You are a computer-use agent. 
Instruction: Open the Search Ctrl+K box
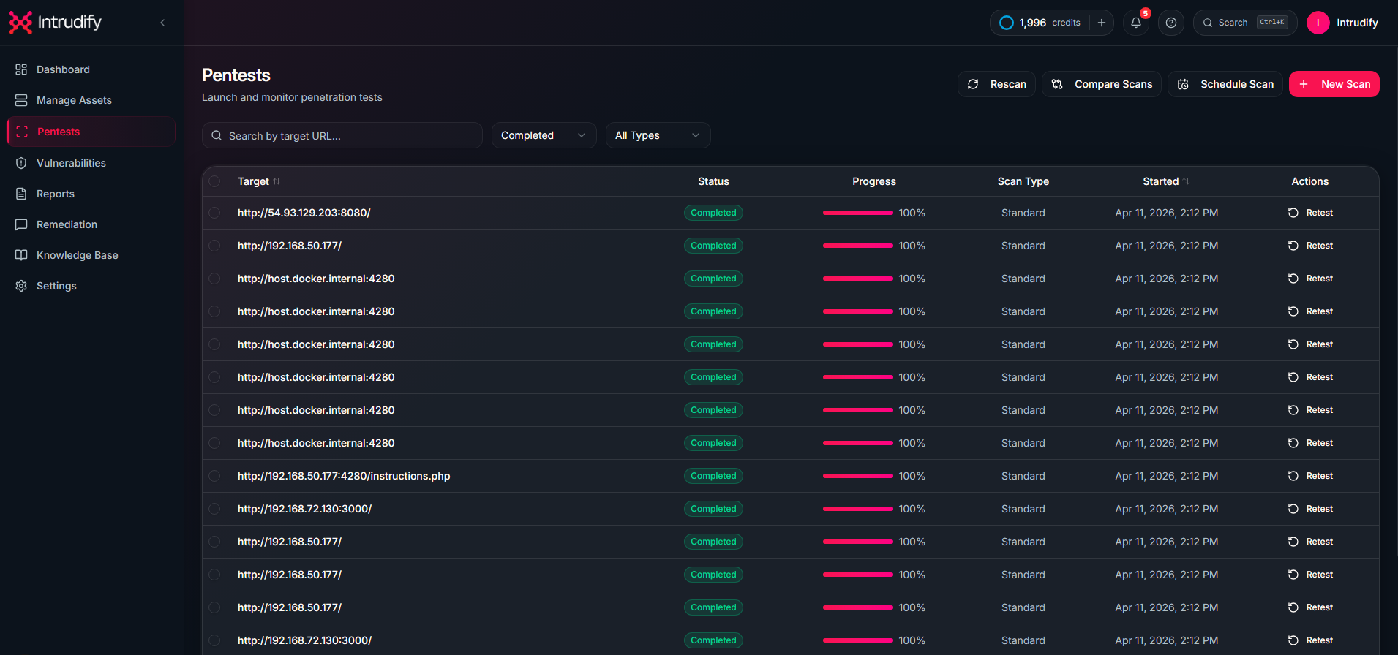pos(1245,23)
